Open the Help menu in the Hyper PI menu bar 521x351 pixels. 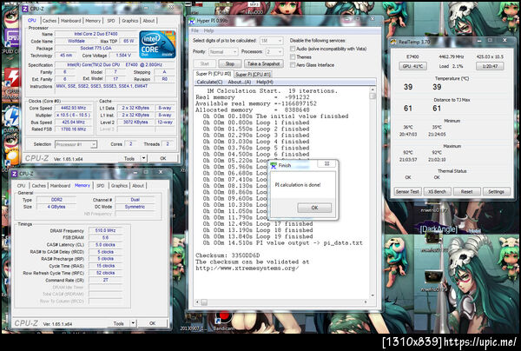tap(208, 31)
